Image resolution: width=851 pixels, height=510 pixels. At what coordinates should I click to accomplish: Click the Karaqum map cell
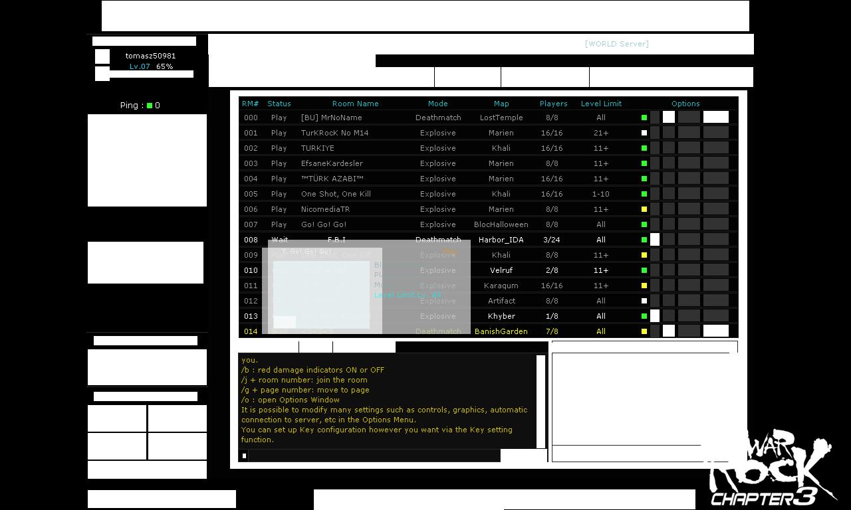click(501, 286)
